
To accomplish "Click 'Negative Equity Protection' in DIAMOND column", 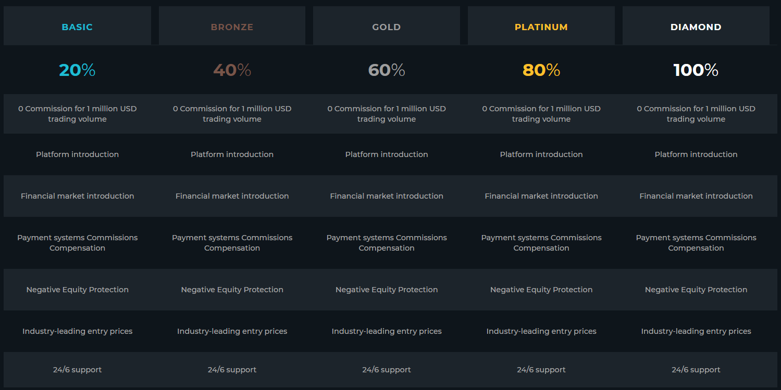I will click(696, 290).
